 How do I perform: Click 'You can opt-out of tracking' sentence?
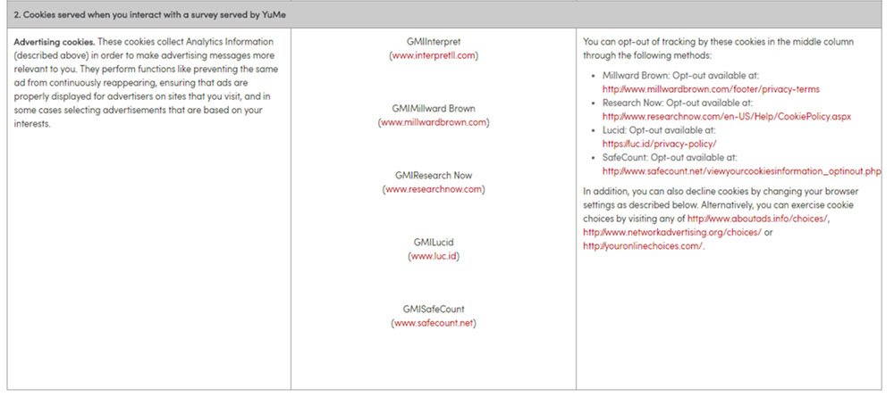click(x=719, y=49)
